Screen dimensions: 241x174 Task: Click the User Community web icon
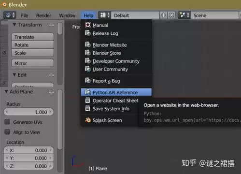coord(88,69)
